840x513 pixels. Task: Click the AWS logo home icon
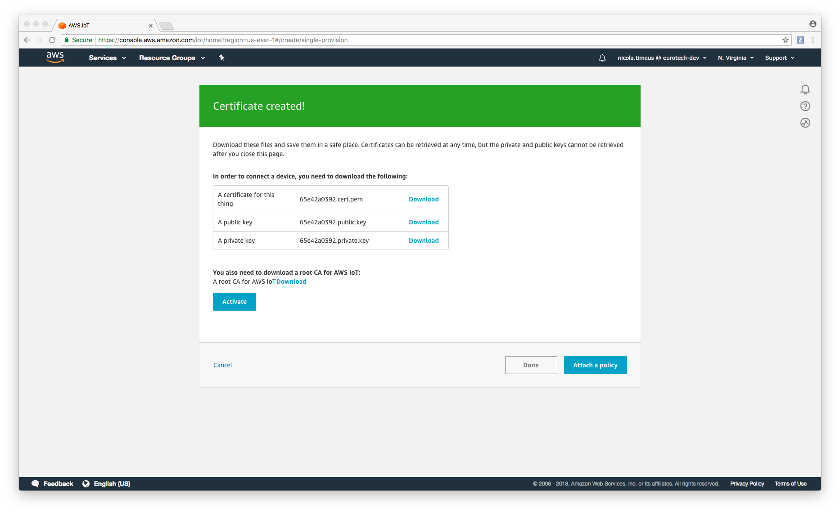click(55, 57)
